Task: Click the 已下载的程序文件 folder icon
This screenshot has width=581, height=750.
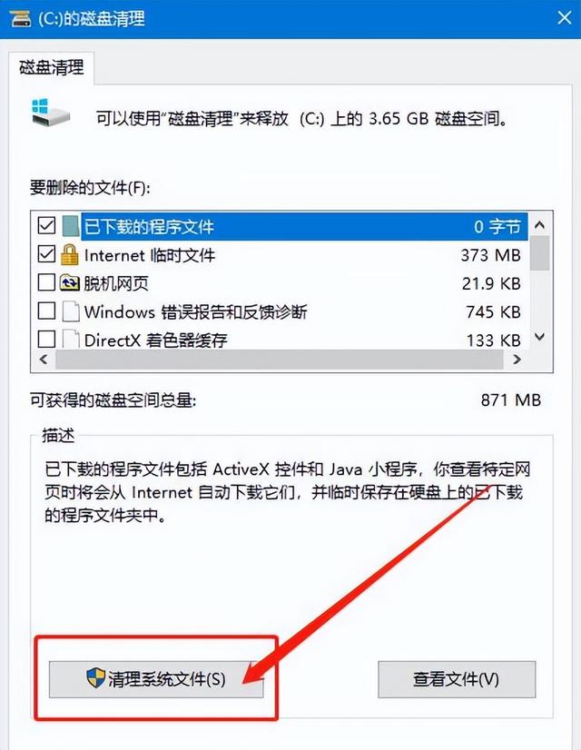Action: point(70,226)
